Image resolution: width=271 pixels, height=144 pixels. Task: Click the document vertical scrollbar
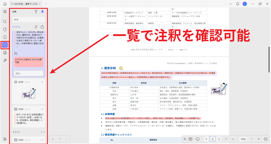[x=269, y=60]
